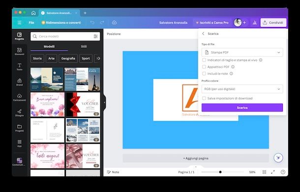The width and height of the screenshot is (300, 192).
Task: Adjust the zoom slider handle
Action: (x=220, y=172)
